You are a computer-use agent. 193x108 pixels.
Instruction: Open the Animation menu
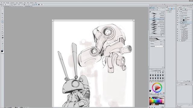point(12,3)
